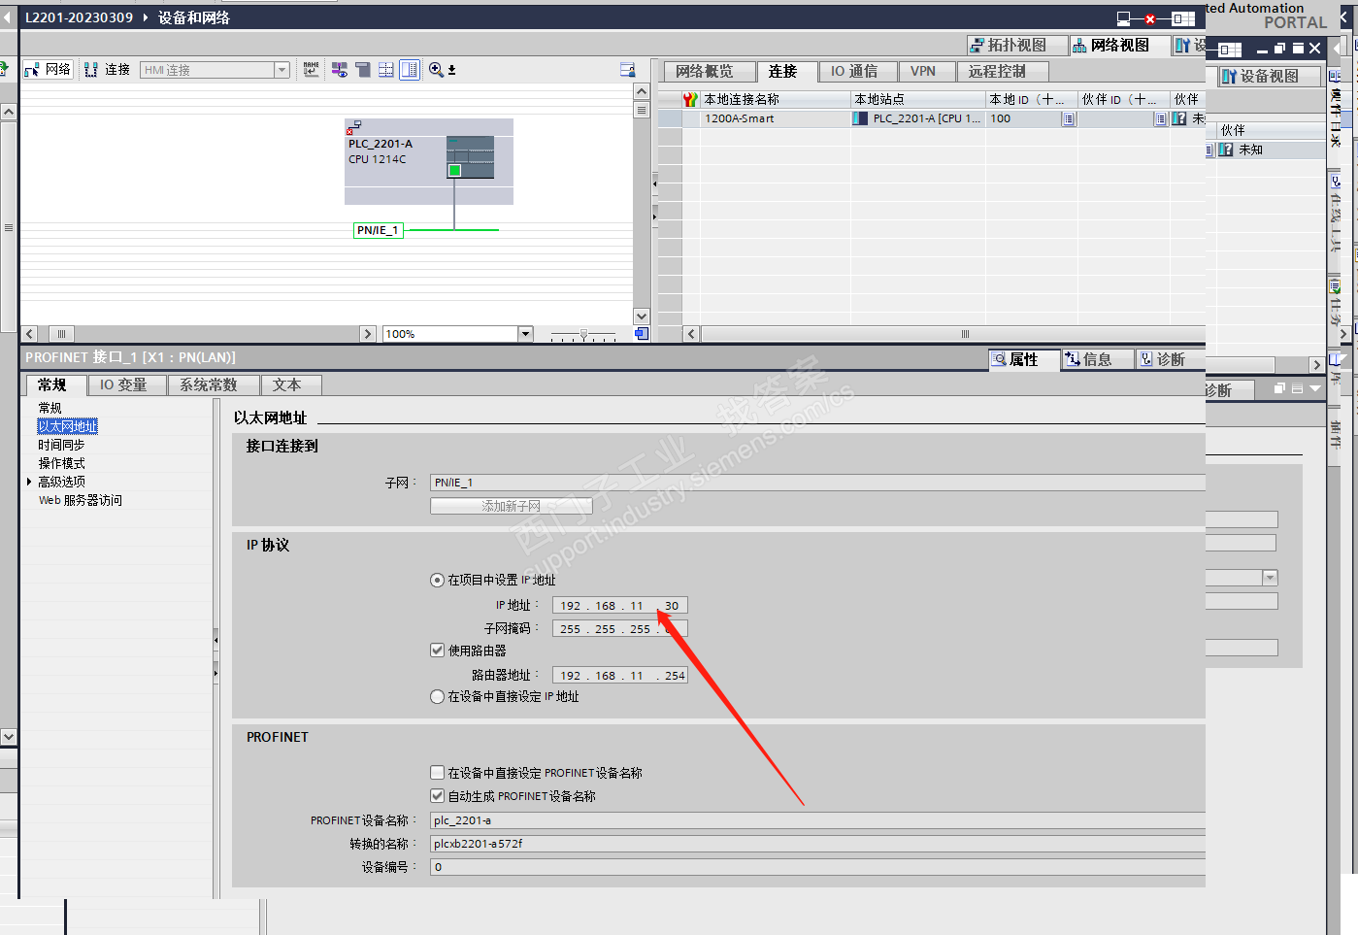Viewport: 1358px width, 935px height.
Task: Toggle the highlighted split table view icon
Action: pos(410,70)
